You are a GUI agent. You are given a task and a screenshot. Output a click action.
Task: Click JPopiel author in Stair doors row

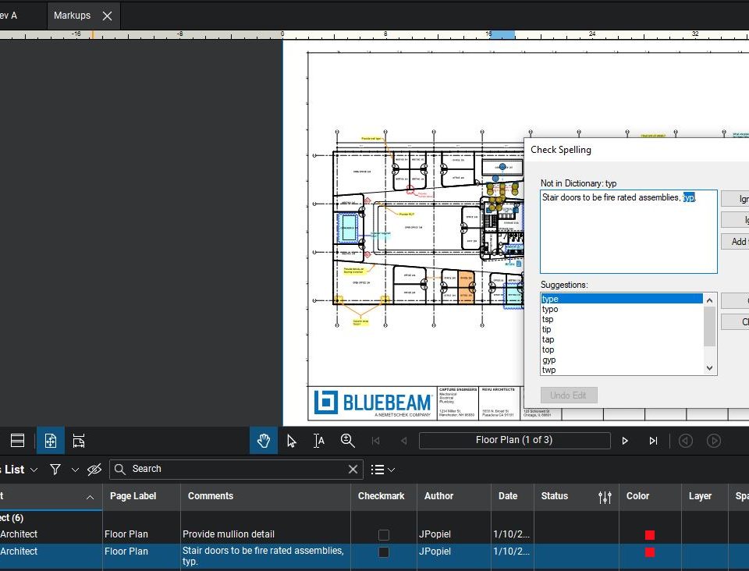click(435, 551)
